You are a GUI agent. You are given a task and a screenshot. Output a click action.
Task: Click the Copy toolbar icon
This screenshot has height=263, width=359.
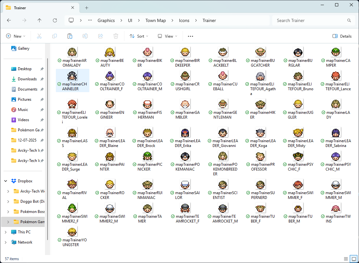click(x=55, y=36)
